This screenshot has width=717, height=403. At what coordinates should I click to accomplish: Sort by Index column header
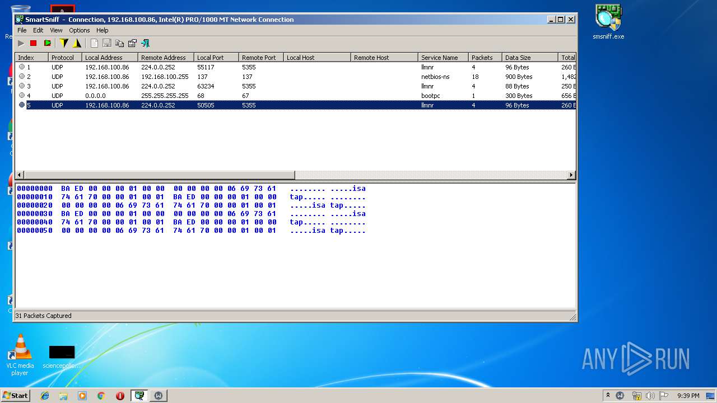pos(31,58)
